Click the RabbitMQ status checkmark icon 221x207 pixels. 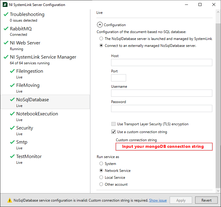(6, 29)
